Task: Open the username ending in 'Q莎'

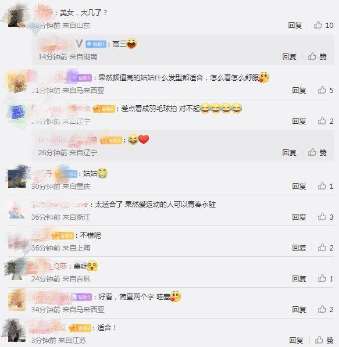Action: tap(49, 266)
